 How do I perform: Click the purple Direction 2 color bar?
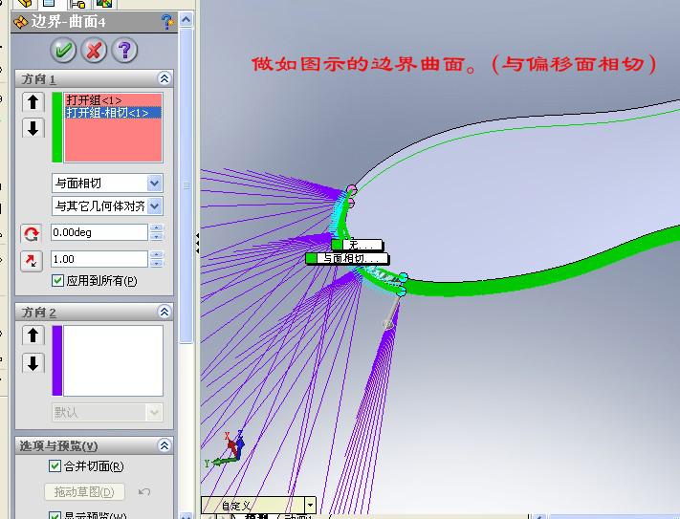pos(56,360)
